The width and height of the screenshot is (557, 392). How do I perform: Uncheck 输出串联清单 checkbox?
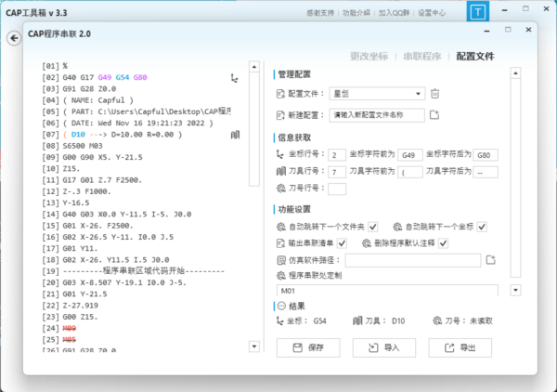342,243
